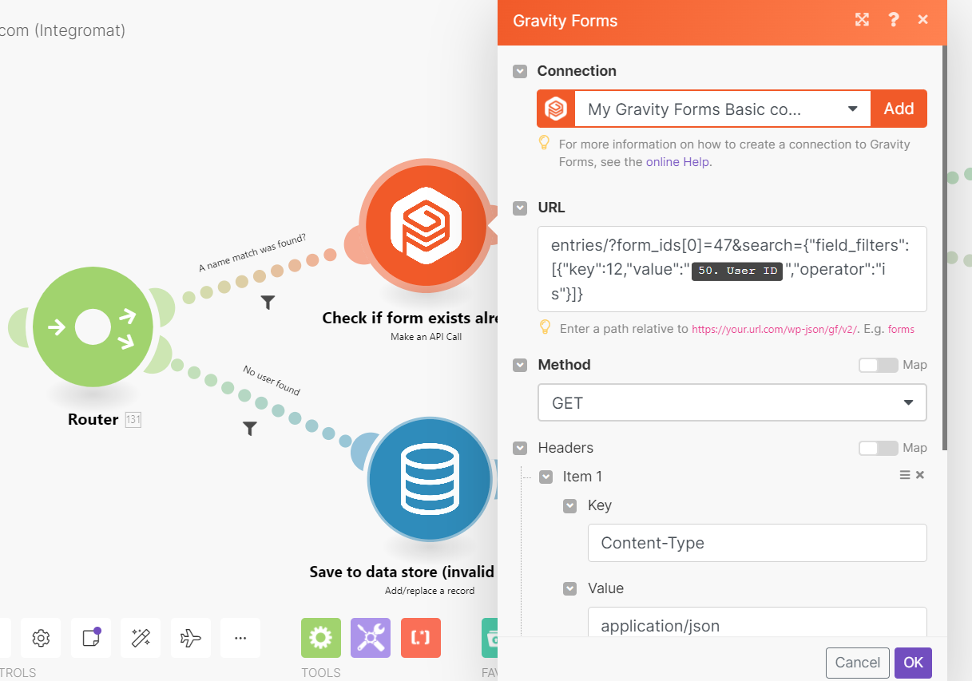Image resolution: width=972 pixels, height=681 pixels.
Task: Add a note using sticky note icon
Action: (x=90, y=638)
